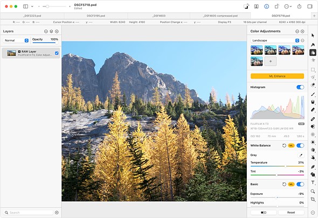Toggle the right sidebar visibility icon
Image resolution: width=318 pixels, height=218 pixels.
coord(310,6)
